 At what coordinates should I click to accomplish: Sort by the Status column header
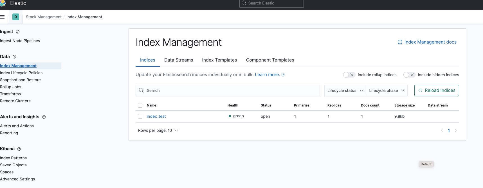[x=266, y=105]
